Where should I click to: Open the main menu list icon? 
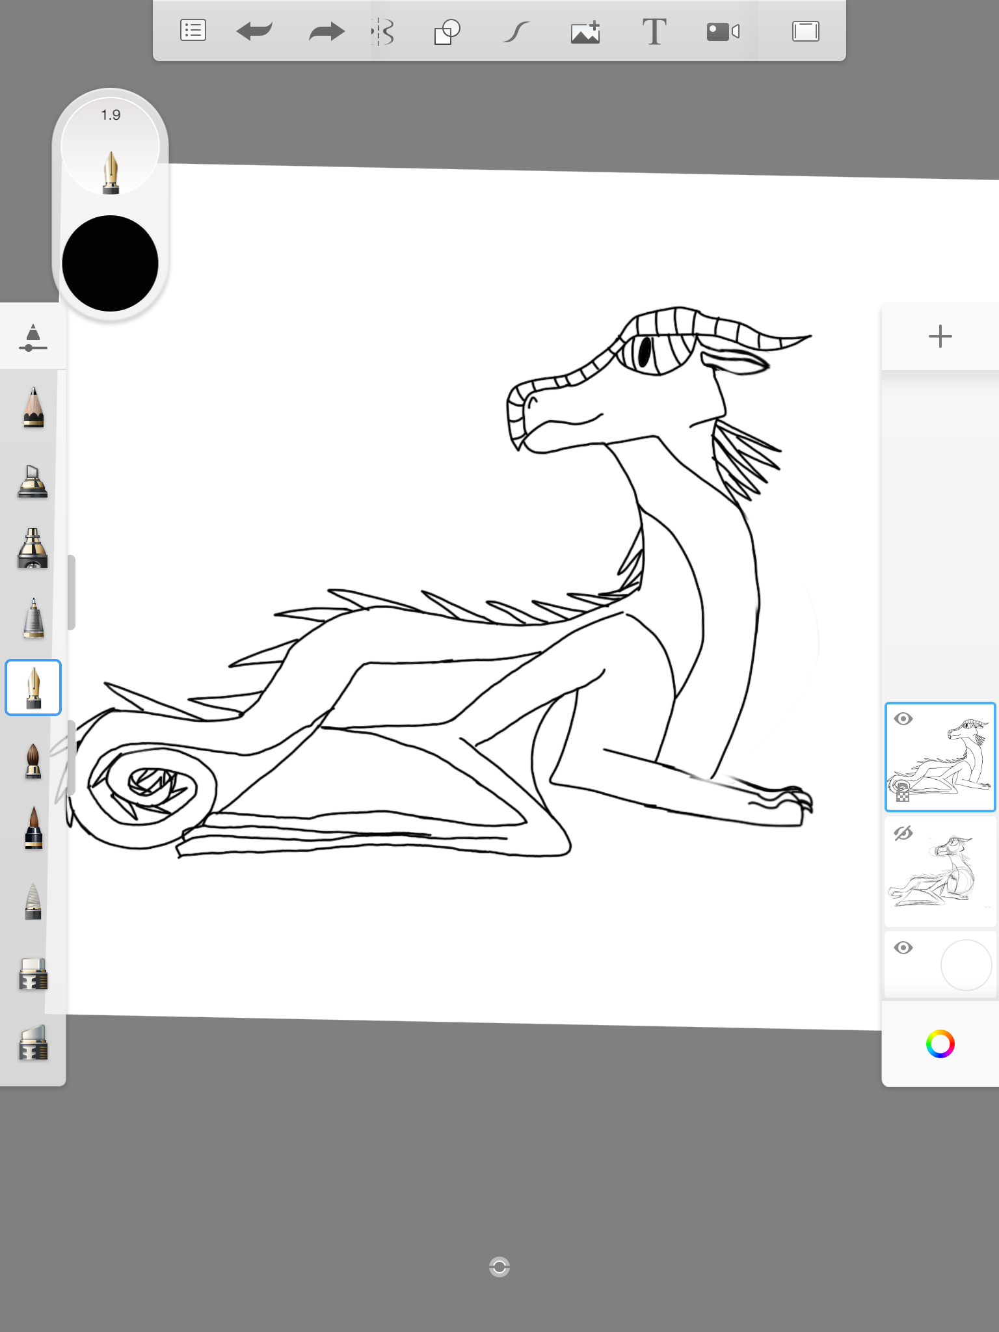coord(193,31)
